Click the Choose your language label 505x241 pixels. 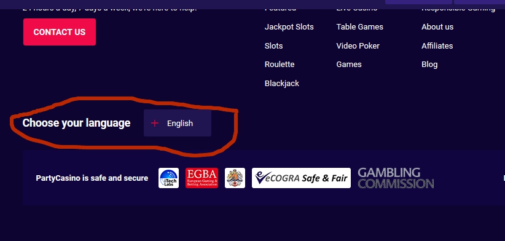pyautogui.click(x=76, y=123)
